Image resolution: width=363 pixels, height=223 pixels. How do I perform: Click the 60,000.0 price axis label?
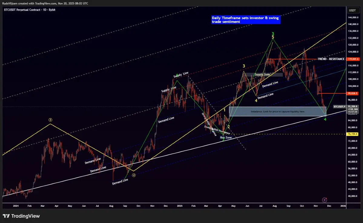(x=353, y=162)
